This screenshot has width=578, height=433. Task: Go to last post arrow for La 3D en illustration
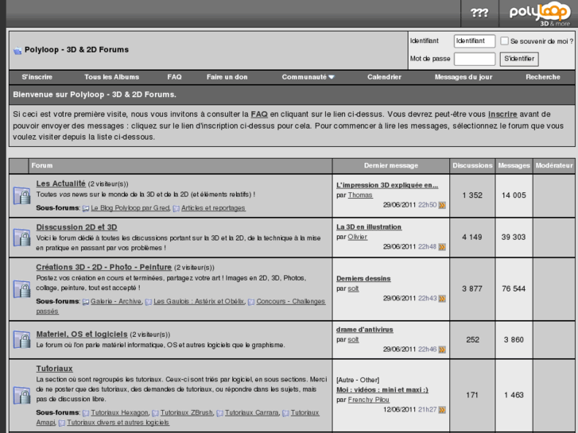(x=442, y=246)
